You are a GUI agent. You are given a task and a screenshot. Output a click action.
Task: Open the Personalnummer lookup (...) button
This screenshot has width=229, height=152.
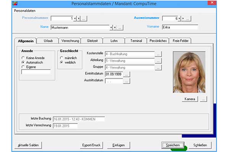84,18
